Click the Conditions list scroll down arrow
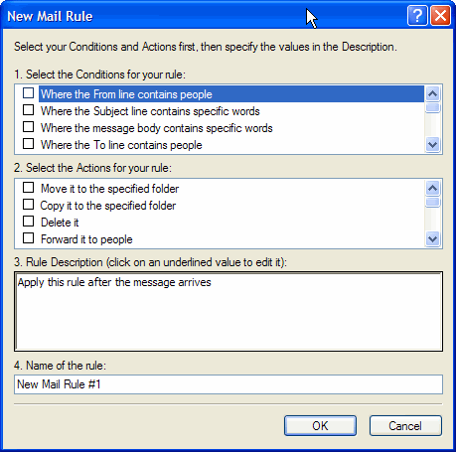The width and height of the screenshot is (456, 452). point(432,145)
